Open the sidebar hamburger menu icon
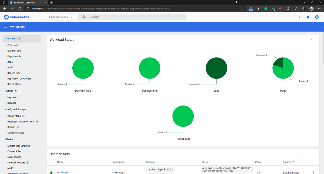The image size is (324, 174). (x=5, y=27)
